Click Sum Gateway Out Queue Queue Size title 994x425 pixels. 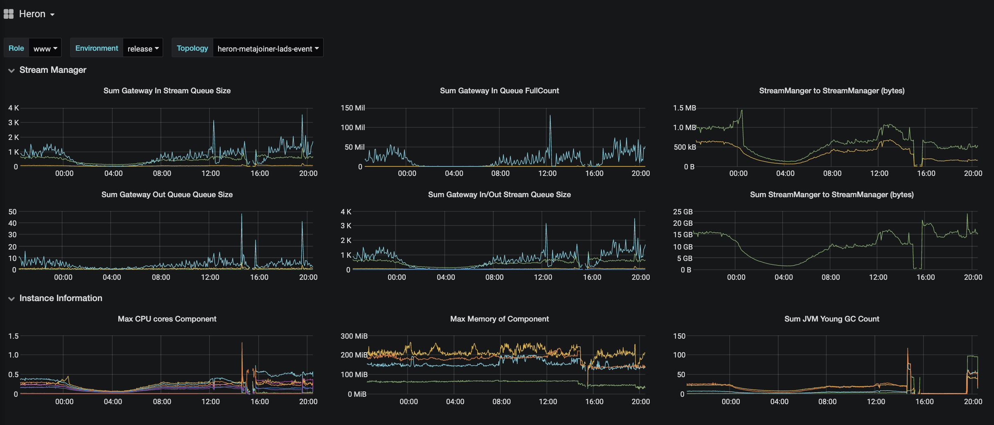click(167, 195)
